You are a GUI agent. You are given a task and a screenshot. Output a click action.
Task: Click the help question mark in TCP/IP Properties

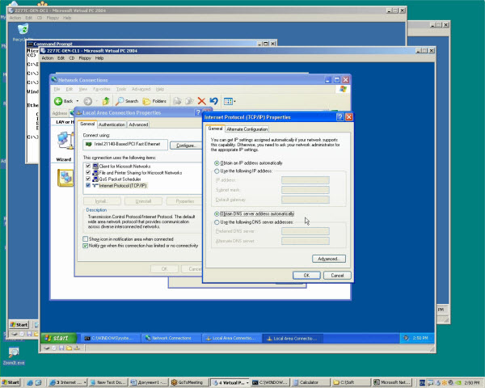point(339,117)
